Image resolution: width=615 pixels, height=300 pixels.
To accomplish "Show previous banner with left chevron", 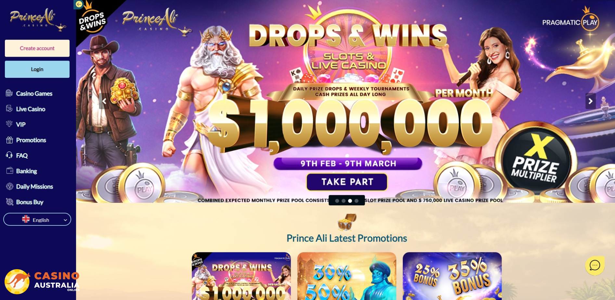I will (104, 101).
